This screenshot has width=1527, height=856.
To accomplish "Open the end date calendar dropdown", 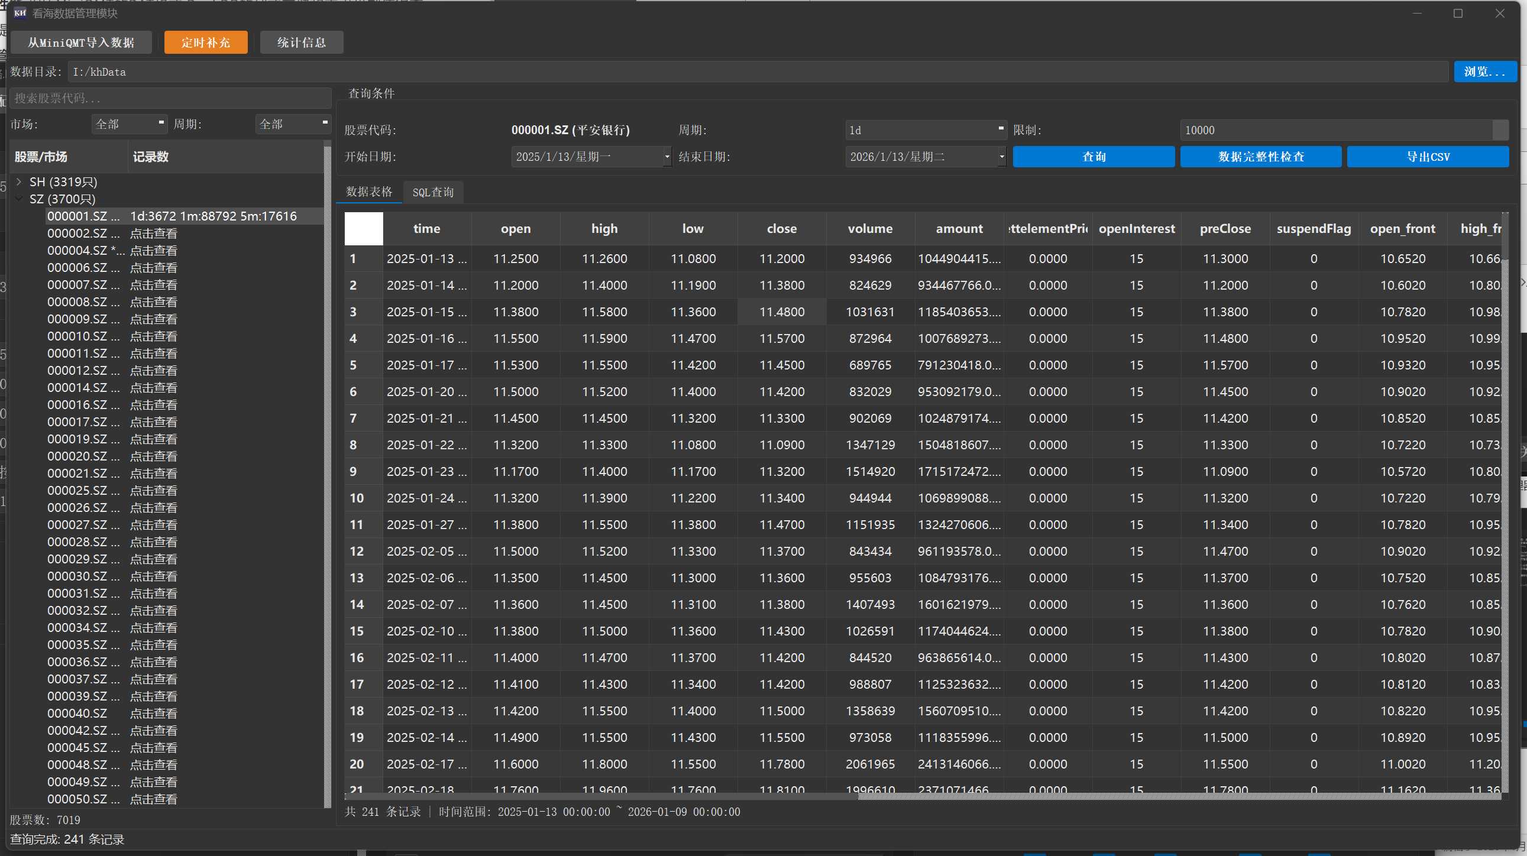I will pyautogui.click(x=1001, y=157).
